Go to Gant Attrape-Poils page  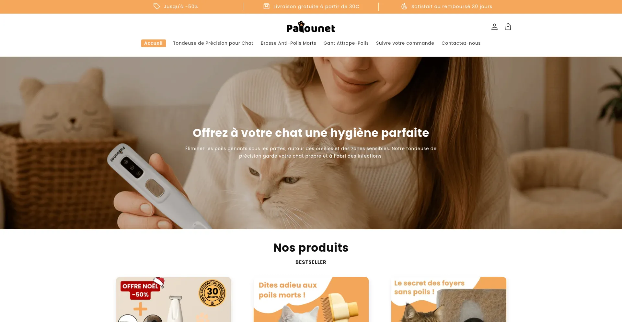tap(346, 43)
